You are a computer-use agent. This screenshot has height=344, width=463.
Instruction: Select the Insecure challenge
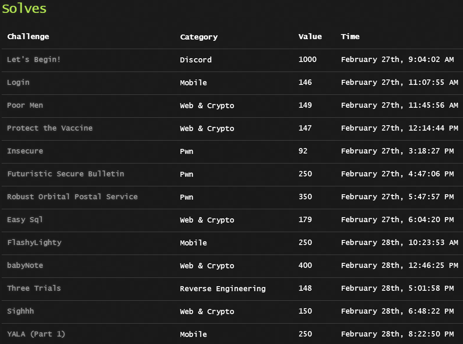point(25,151)
